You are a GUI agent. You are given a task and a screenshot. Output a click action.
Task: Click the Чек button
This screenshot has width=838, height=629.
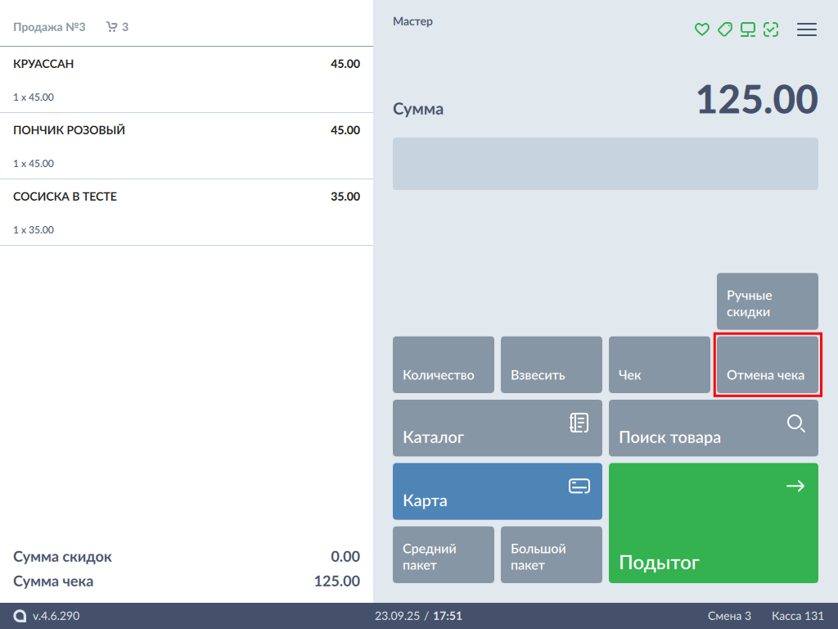coord(659,364)
